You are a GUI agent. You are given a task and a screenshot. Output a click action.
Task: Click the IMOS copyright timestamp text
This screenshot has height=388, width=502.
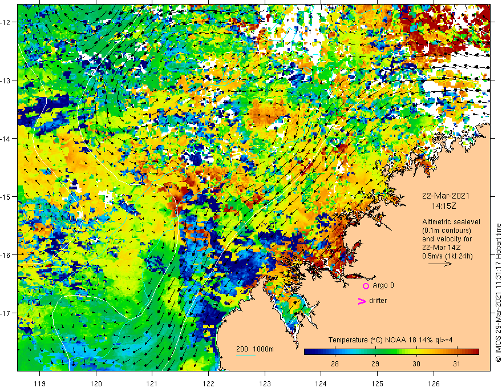pos(498,293)
